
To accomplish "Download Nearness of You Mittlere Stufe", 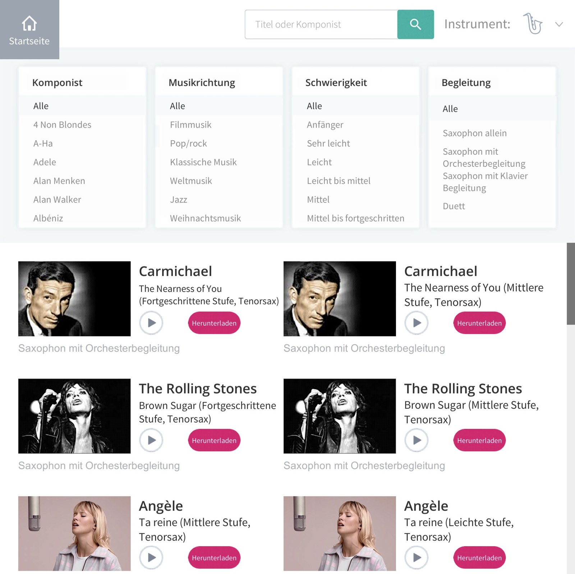I will pos(479,323).
